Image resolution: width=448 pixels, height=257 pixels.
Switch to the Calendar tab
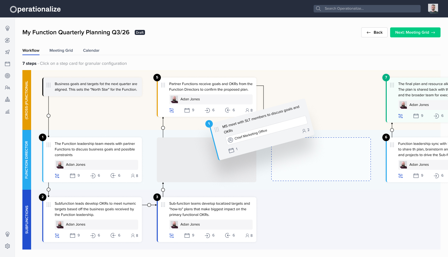click(x=91, y=50)
